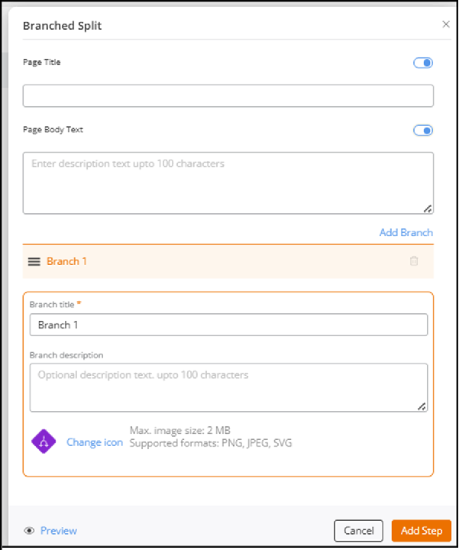
Task: Click the Branch title input field
Action: (228, 325)
